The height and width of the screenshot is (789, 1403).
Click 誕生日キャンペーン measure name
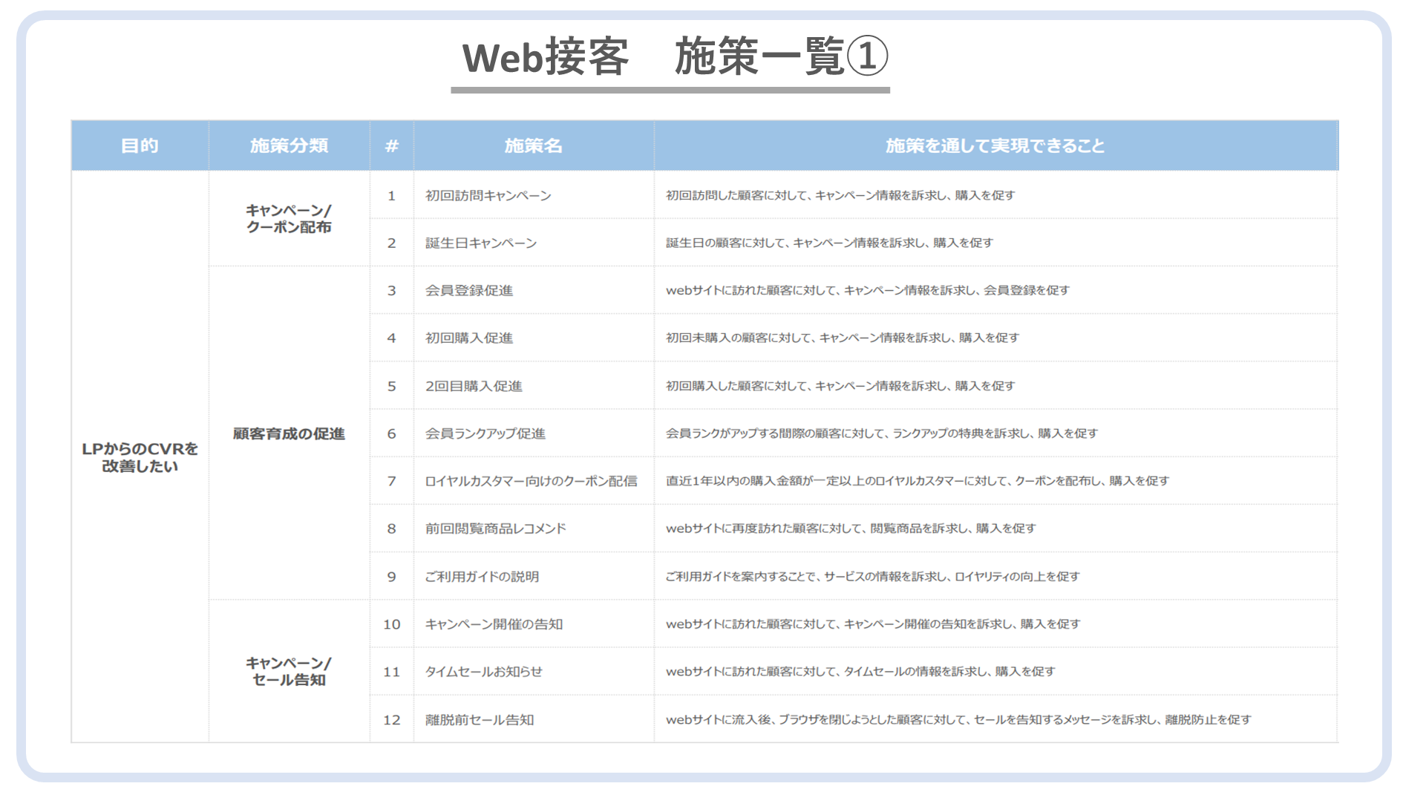[481, 243]
